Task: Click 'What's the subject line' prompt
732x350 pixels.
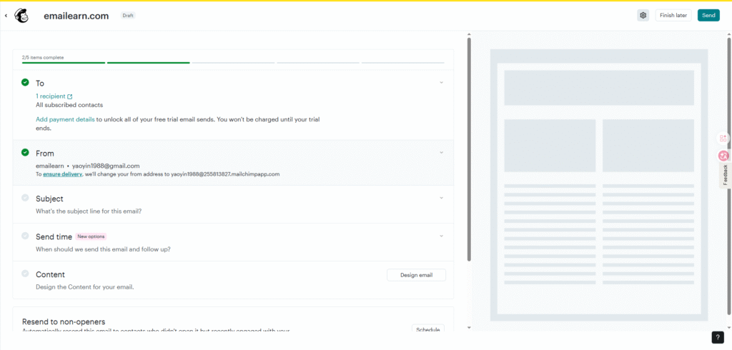Action: coord(89,211)
